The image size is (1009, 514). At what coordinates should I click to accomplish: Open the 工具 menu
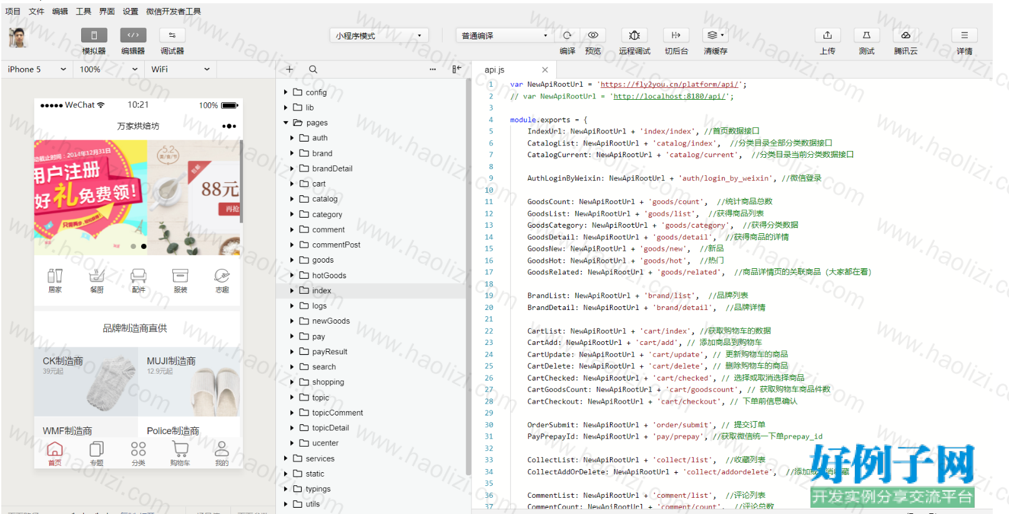[84, 11]
